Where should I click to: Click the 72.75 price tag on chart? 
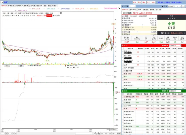114,24
